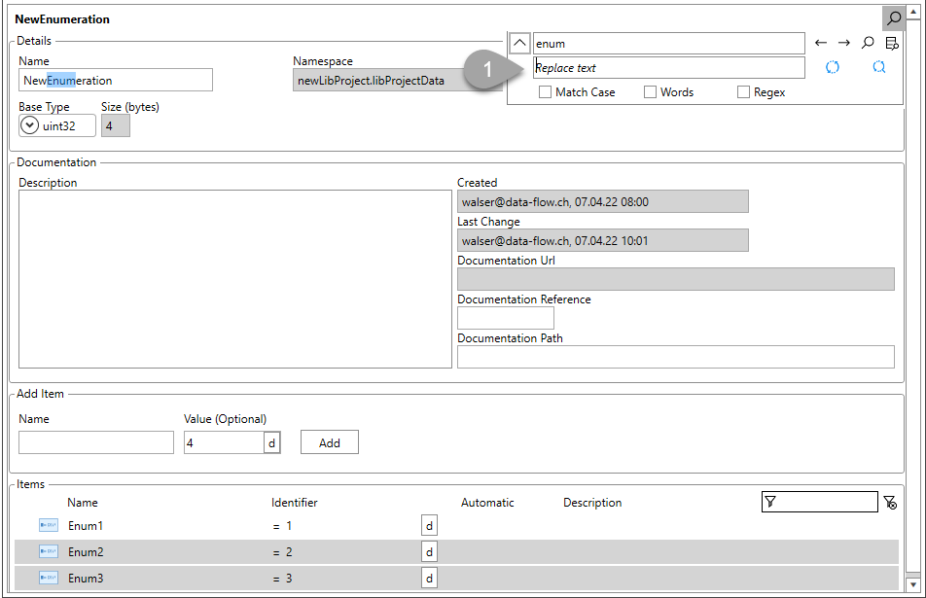Enable the Match Case checkbox
The width and height of the screenshot is (926, 598).
(x=545, y=92)
